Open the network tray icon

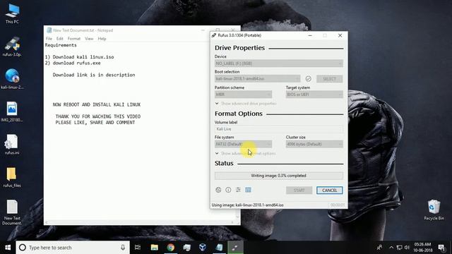399,248
